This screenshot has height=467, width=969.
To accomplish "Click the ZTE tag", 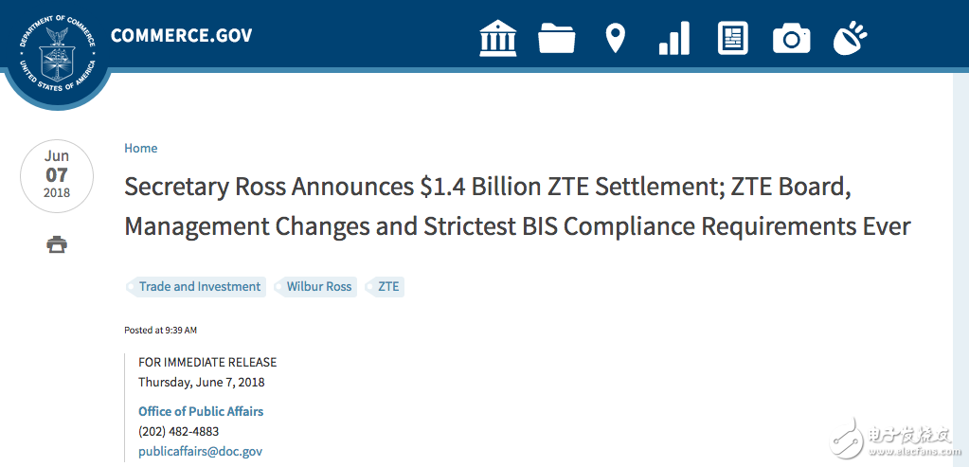I will coord(388,287).
